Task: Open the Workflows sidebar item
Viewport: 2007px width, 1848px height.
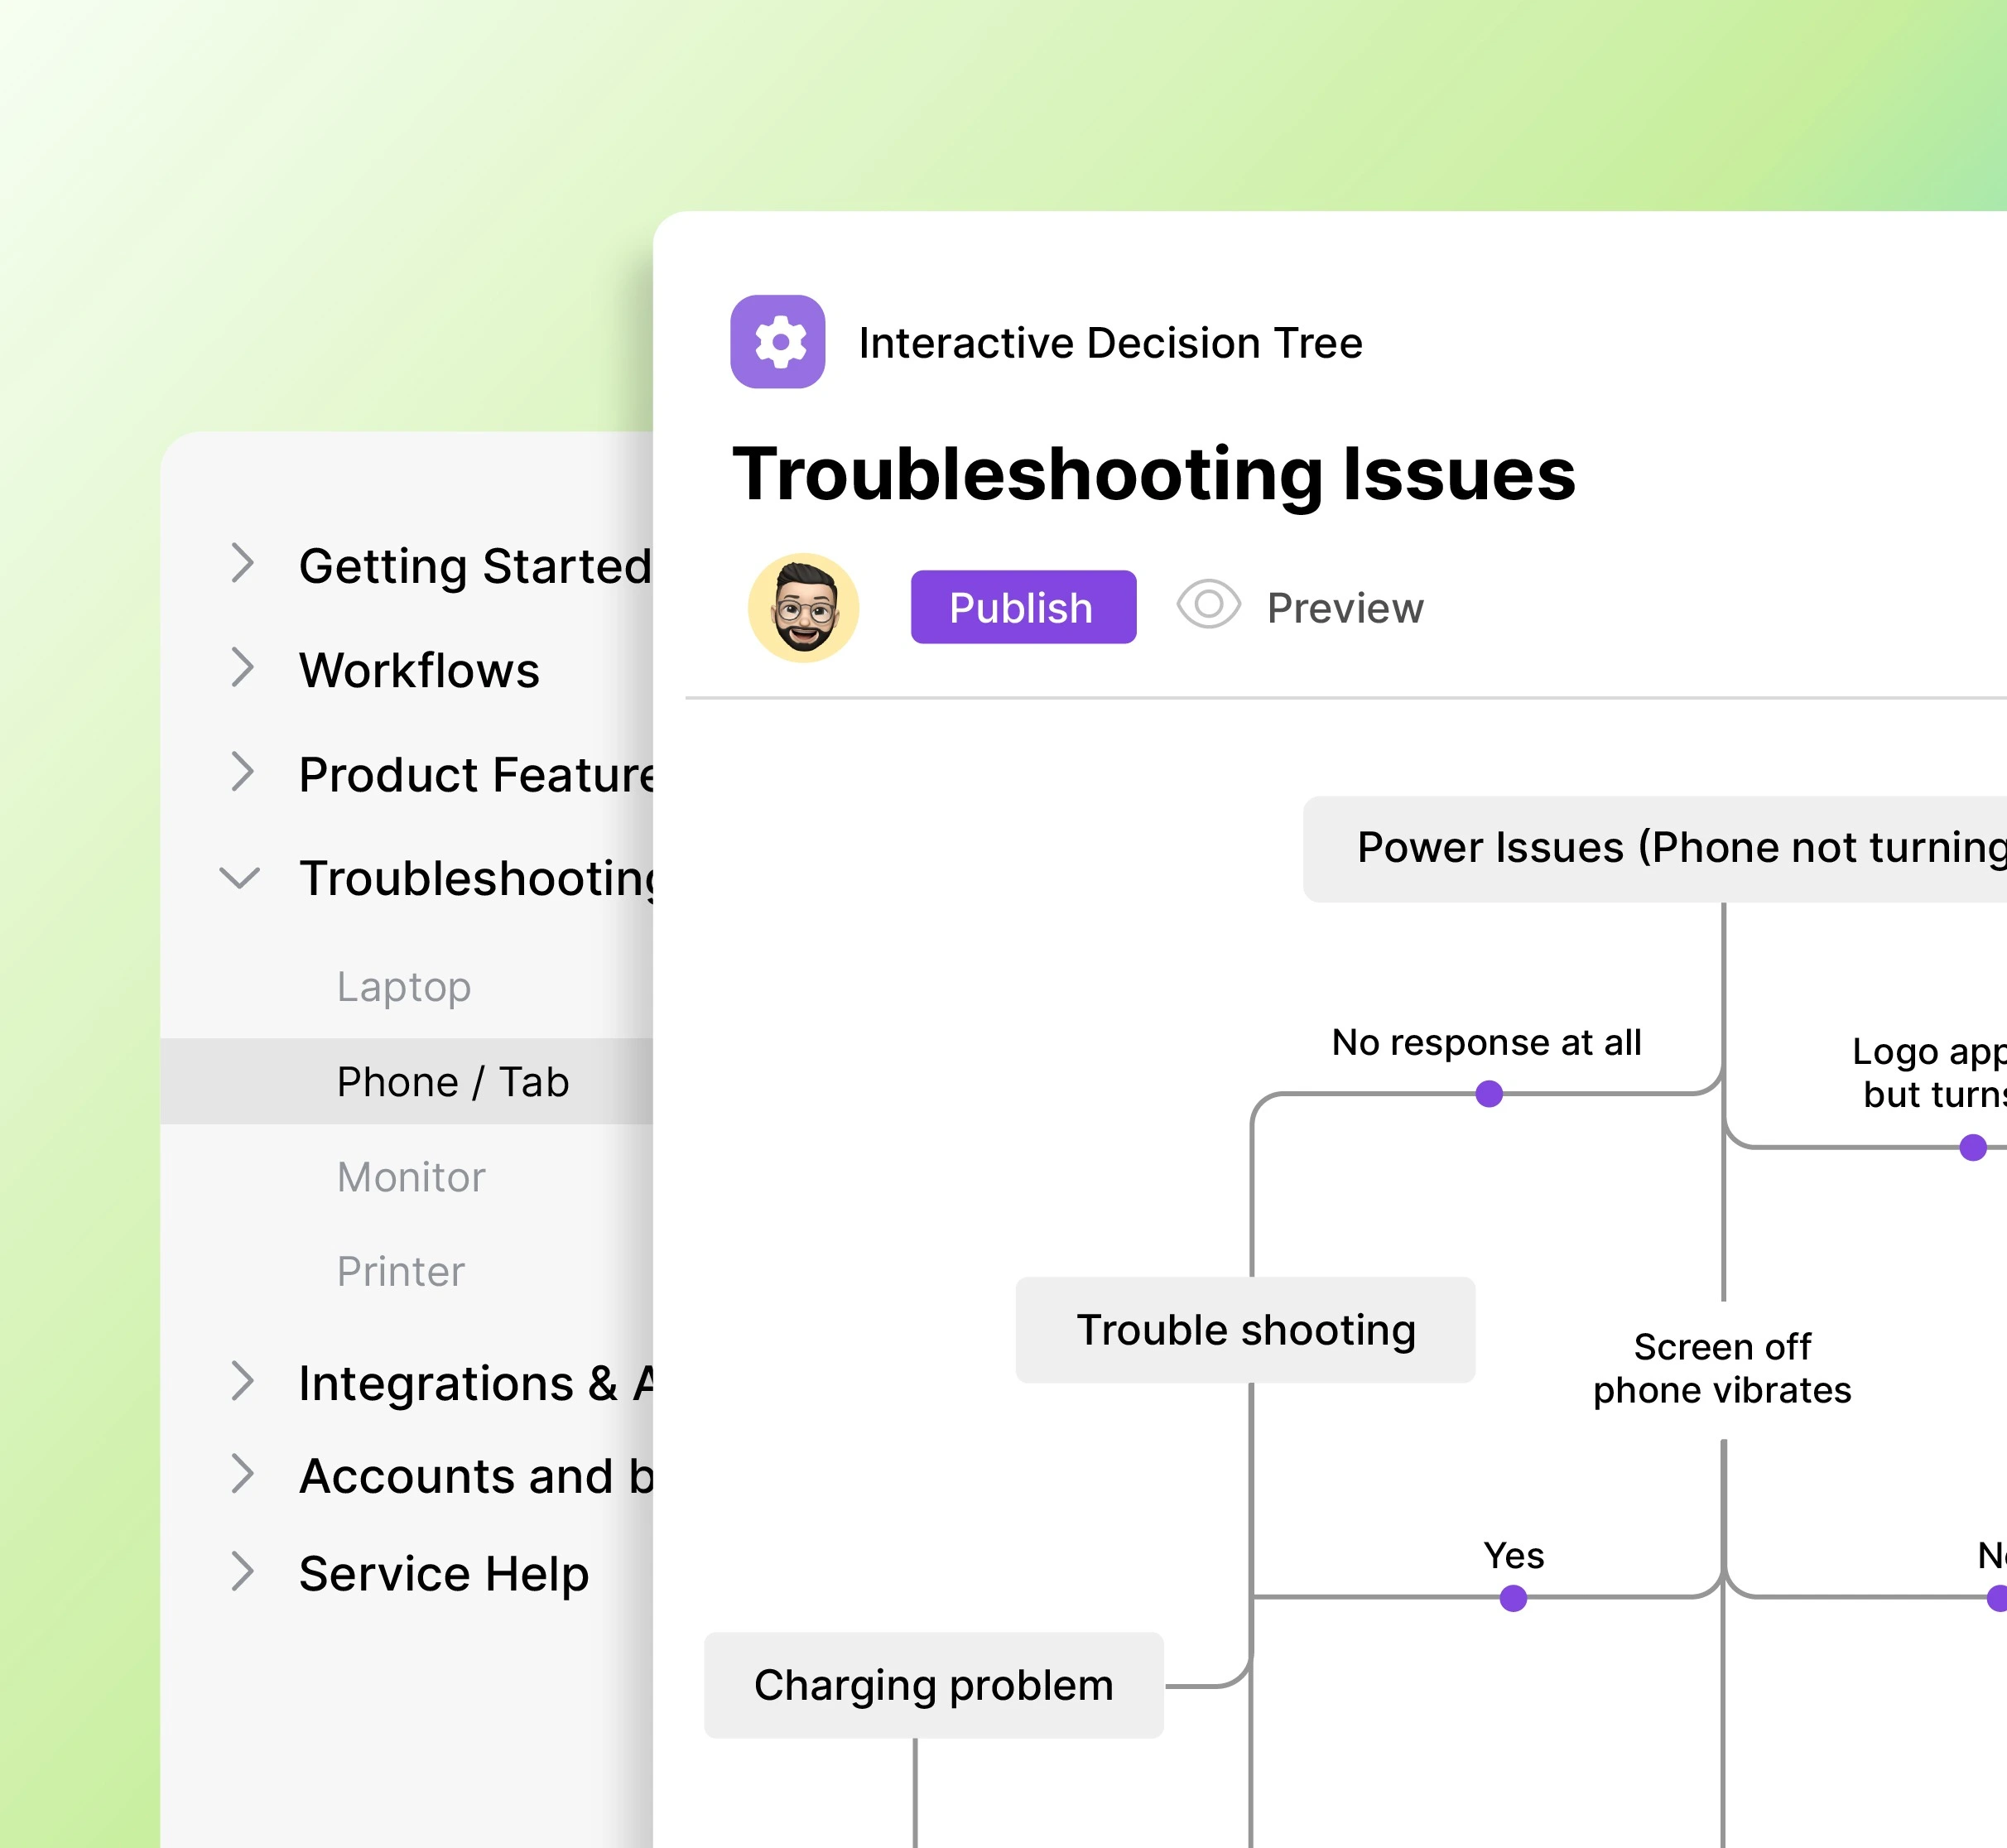Action: [419, 670]
